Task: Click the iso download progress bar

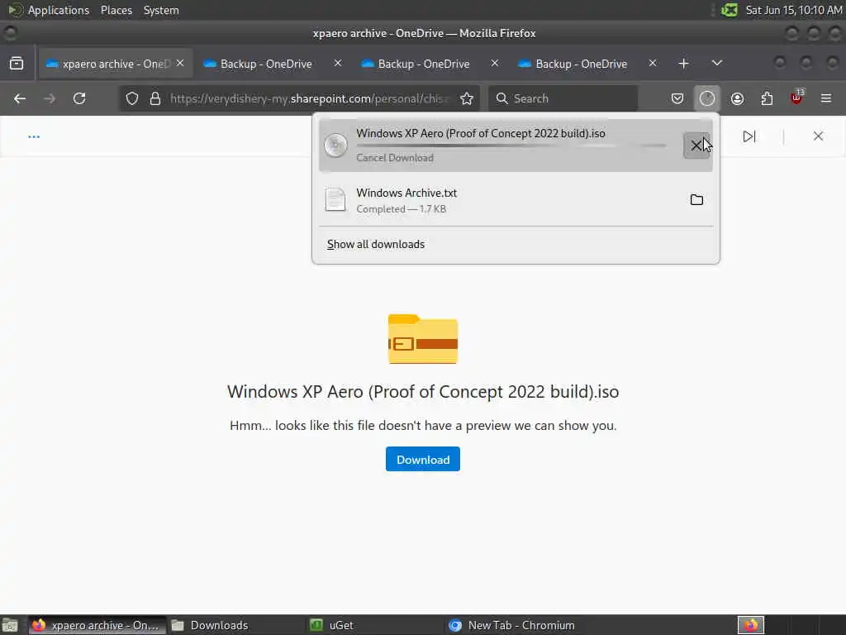Action: click(x=511, y=146)
